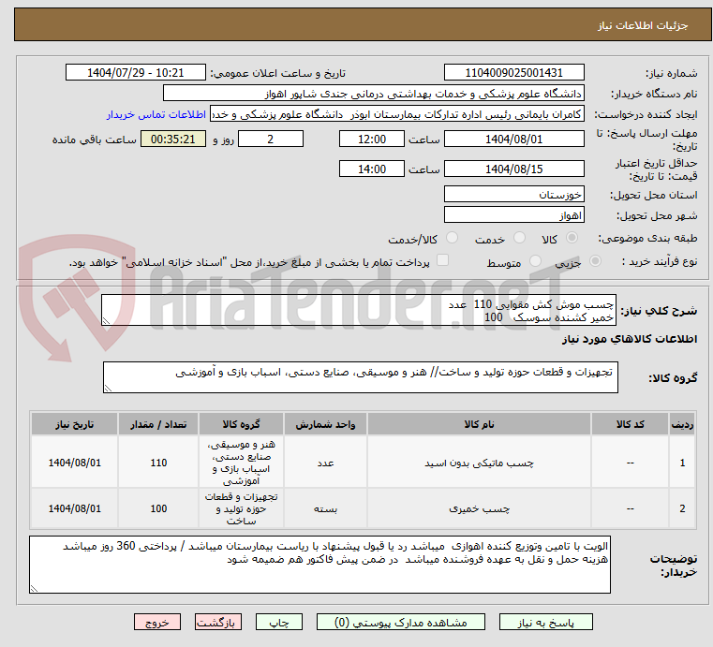The height and width of the screenshot is (647, 713).
Task: Click the تعداد / مقدار column header
Action: point(158,424)
